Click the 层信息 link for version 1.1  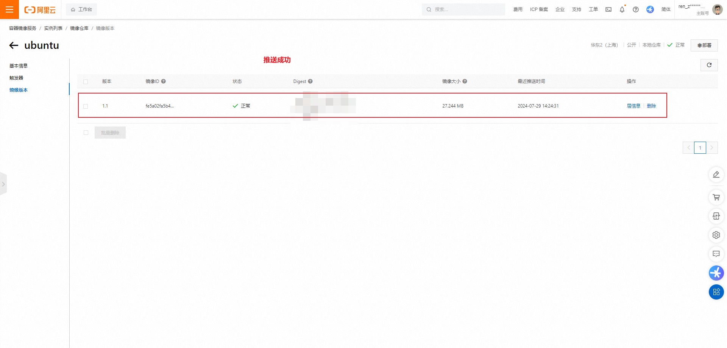(x=633, y=106)
